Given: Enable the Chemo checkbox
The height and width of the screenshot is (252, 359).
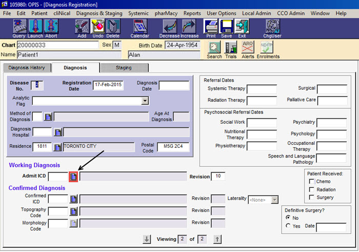Looking at the screenshot, I should [312, 182].
